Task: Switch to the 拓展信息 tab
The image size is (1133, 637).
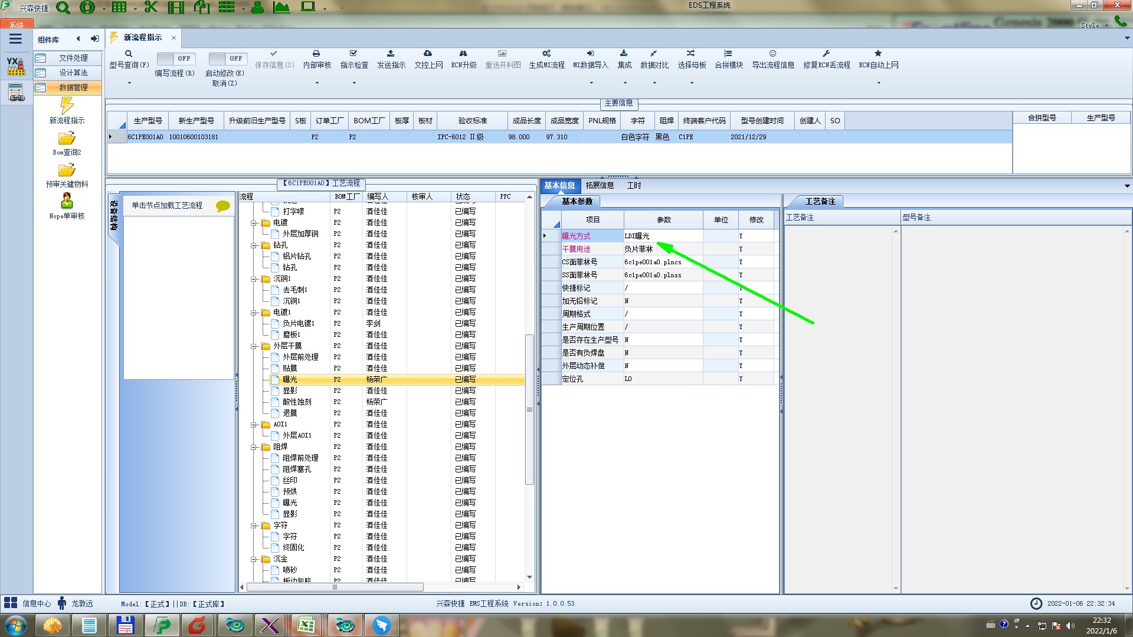Action: pyautogui.click(x=600, y=185)
